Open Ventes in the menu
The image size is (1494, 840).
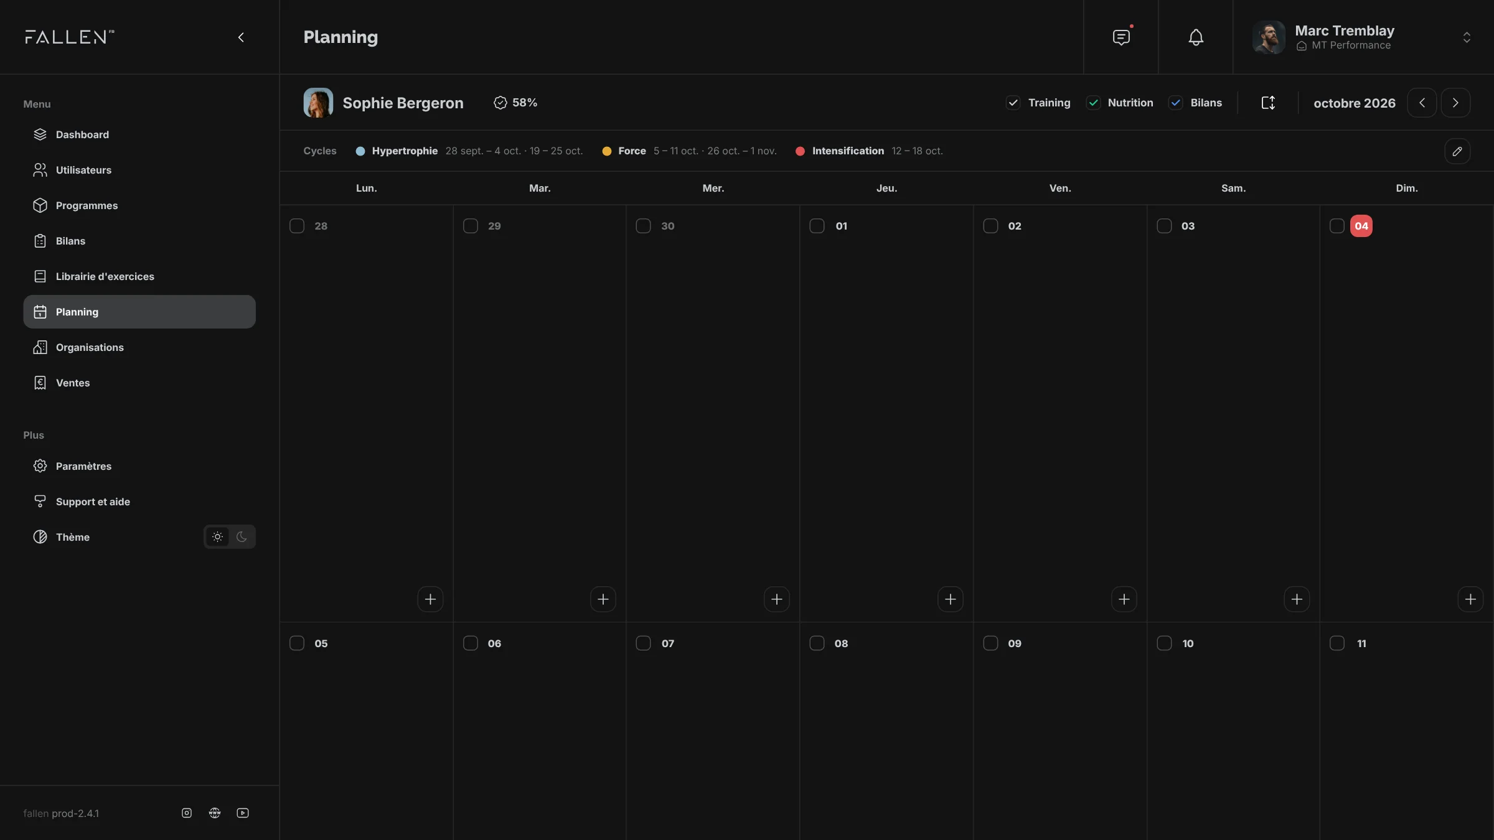tap(139, 383)
